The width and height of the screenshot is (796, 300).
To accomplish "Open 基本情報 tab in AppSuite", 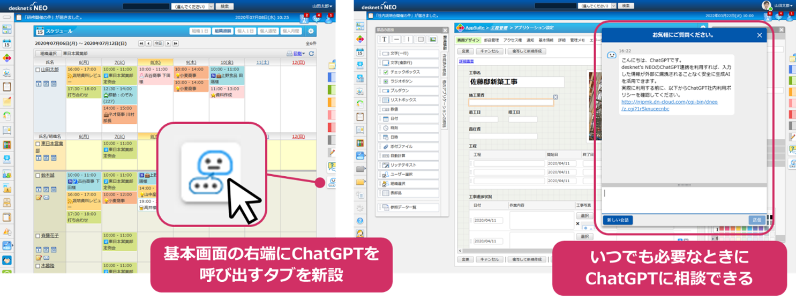I will tap(546, 40).
